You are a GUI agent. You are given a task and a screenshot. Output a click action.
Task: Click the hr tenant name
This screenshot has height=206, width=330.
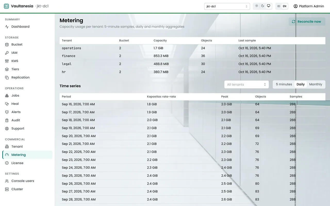[64, 72]
